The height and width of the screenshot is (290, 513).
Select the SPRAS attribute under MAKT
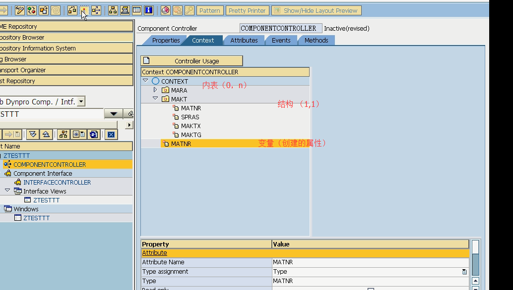point(190,117)
